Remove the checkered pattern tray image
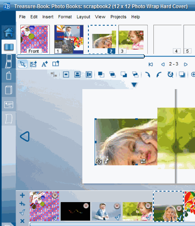Screen dimensions: 195x226 tap(55, 195)
